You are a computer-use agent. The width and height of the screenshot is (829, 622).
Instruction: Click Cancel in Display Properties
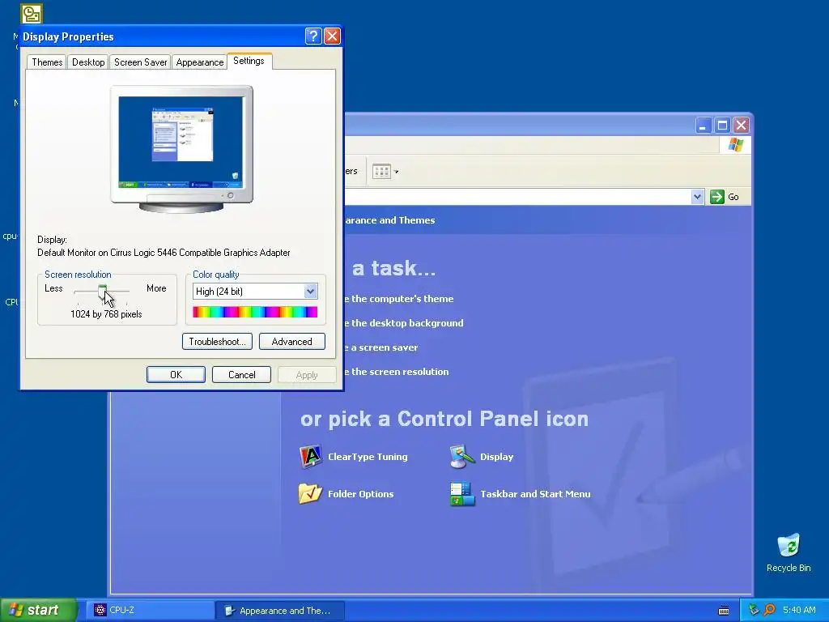point(241,374)
